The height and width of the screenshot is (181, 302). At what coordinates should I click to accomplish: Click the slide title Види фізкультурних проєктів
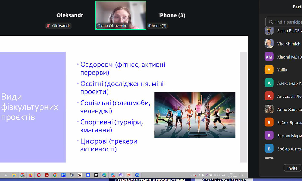coord(30,107)
